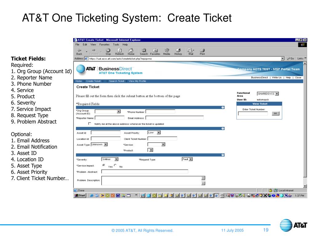Click the padlock security icon in status bar

click(x=270, y=191)
